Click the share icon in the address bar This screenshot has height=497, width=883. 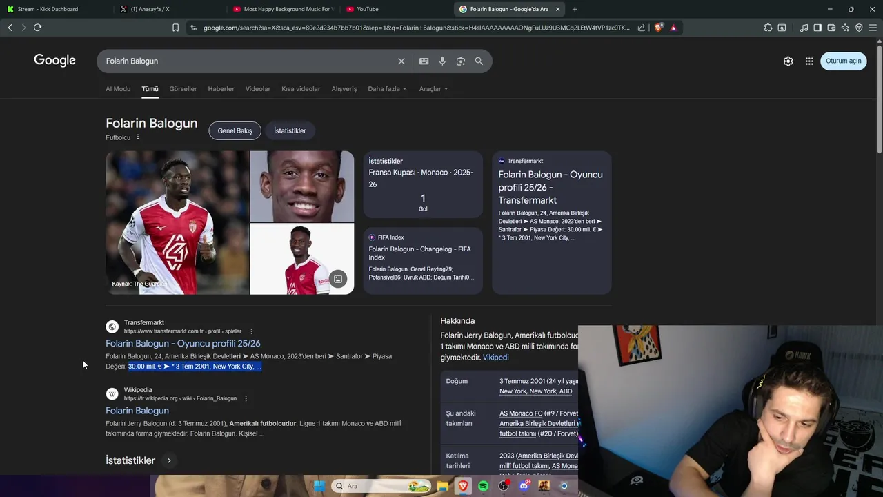point(642,28)
